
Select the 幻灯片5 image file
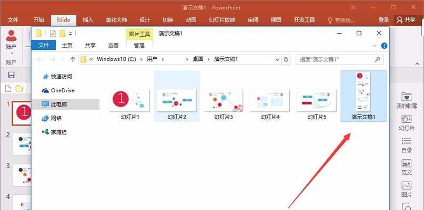[316, 104]
